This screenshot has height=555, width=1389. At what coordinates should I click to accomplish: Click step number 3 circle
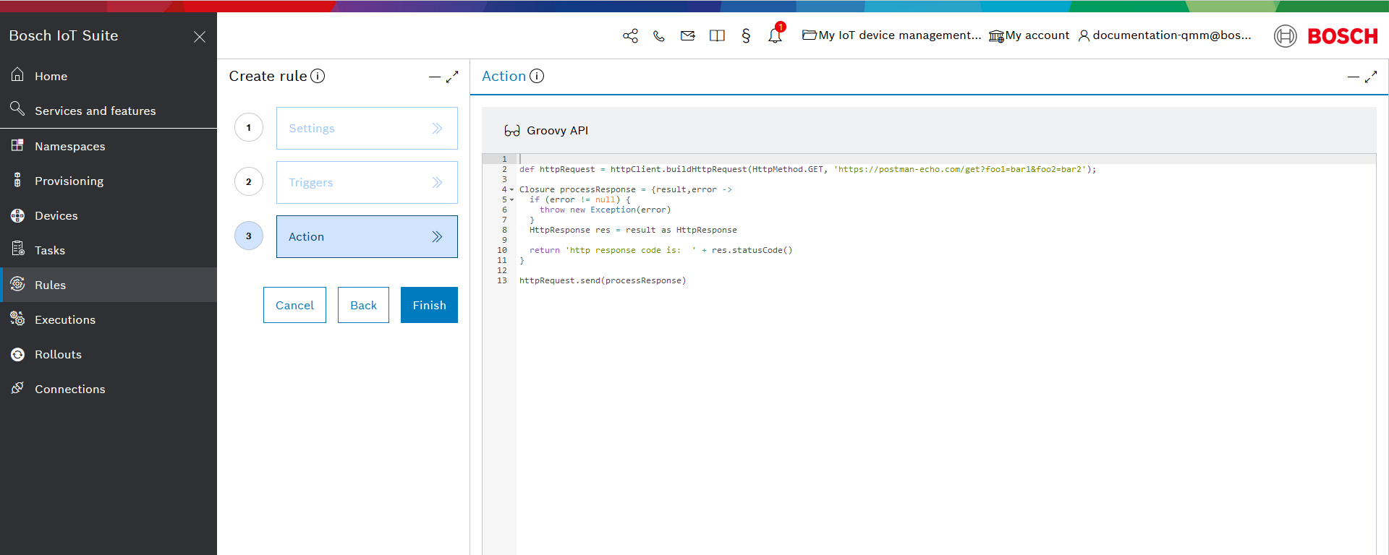point(249,236)
